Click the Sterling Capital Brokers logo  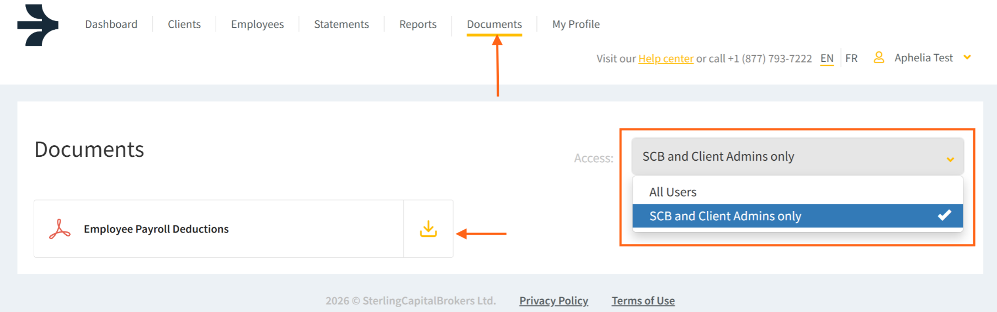point(38,25)
